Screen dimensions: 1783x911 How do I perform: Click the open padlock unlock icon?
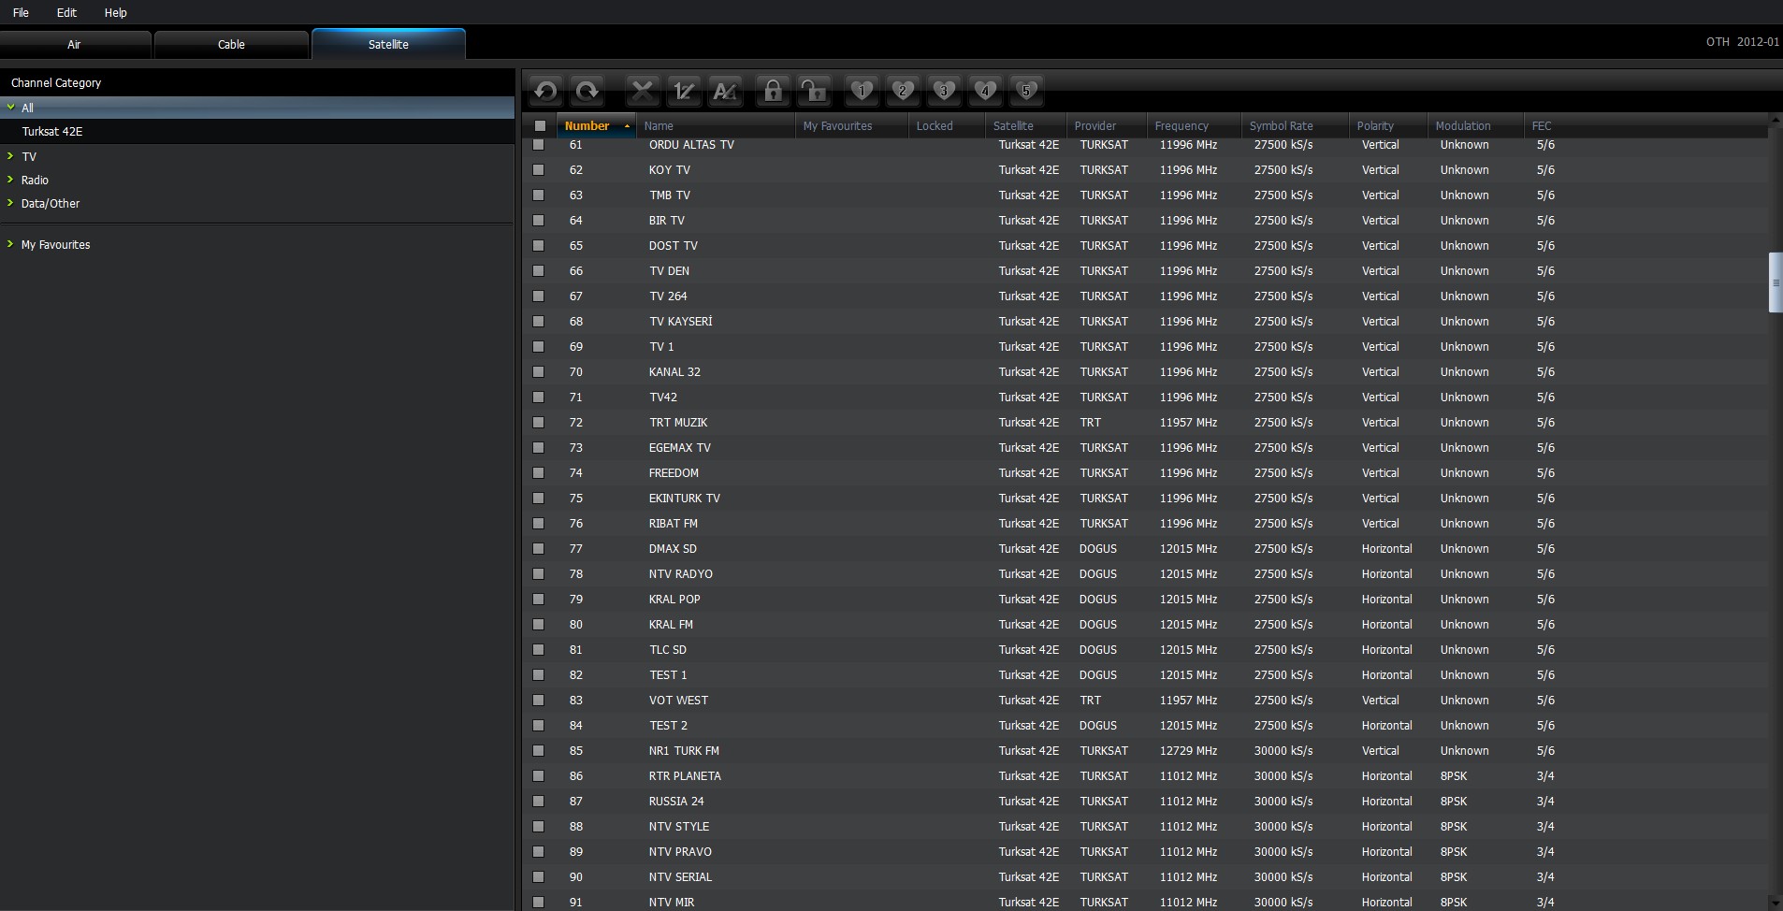pos(814,91)
